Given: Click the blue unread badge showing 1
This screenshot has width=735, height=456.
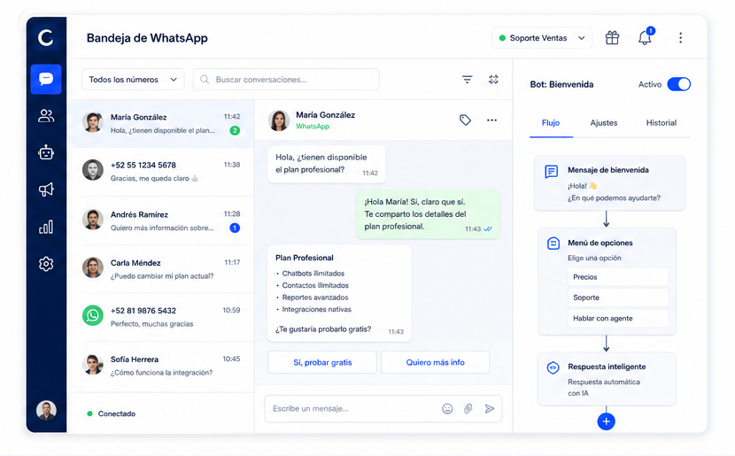Looking at the screenshot, I should [235, 228].
